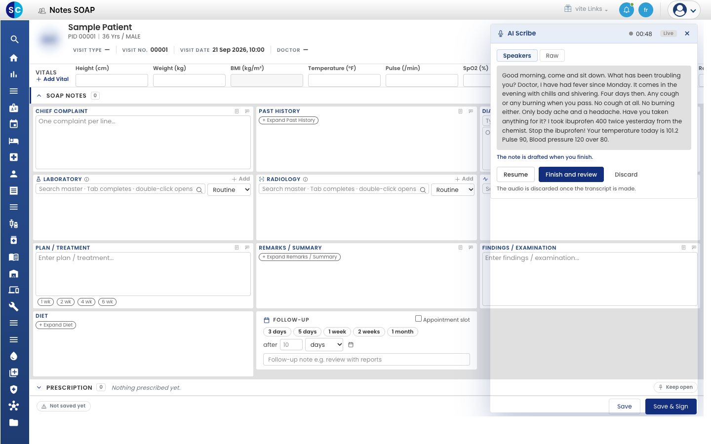The height and width of the screenshot is (444, 711).
Task: Select the Speakers transcript tab
Action: point(517,56)
